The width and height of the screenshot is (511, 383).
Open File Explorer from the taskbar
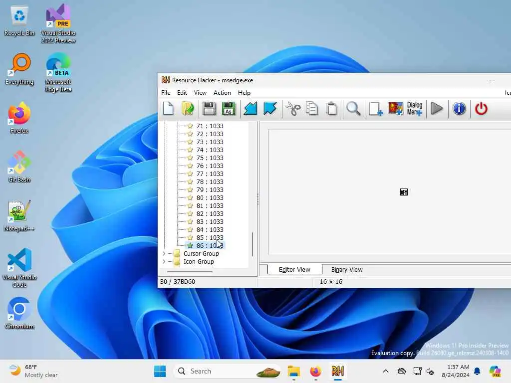click(x=293, y=371)
